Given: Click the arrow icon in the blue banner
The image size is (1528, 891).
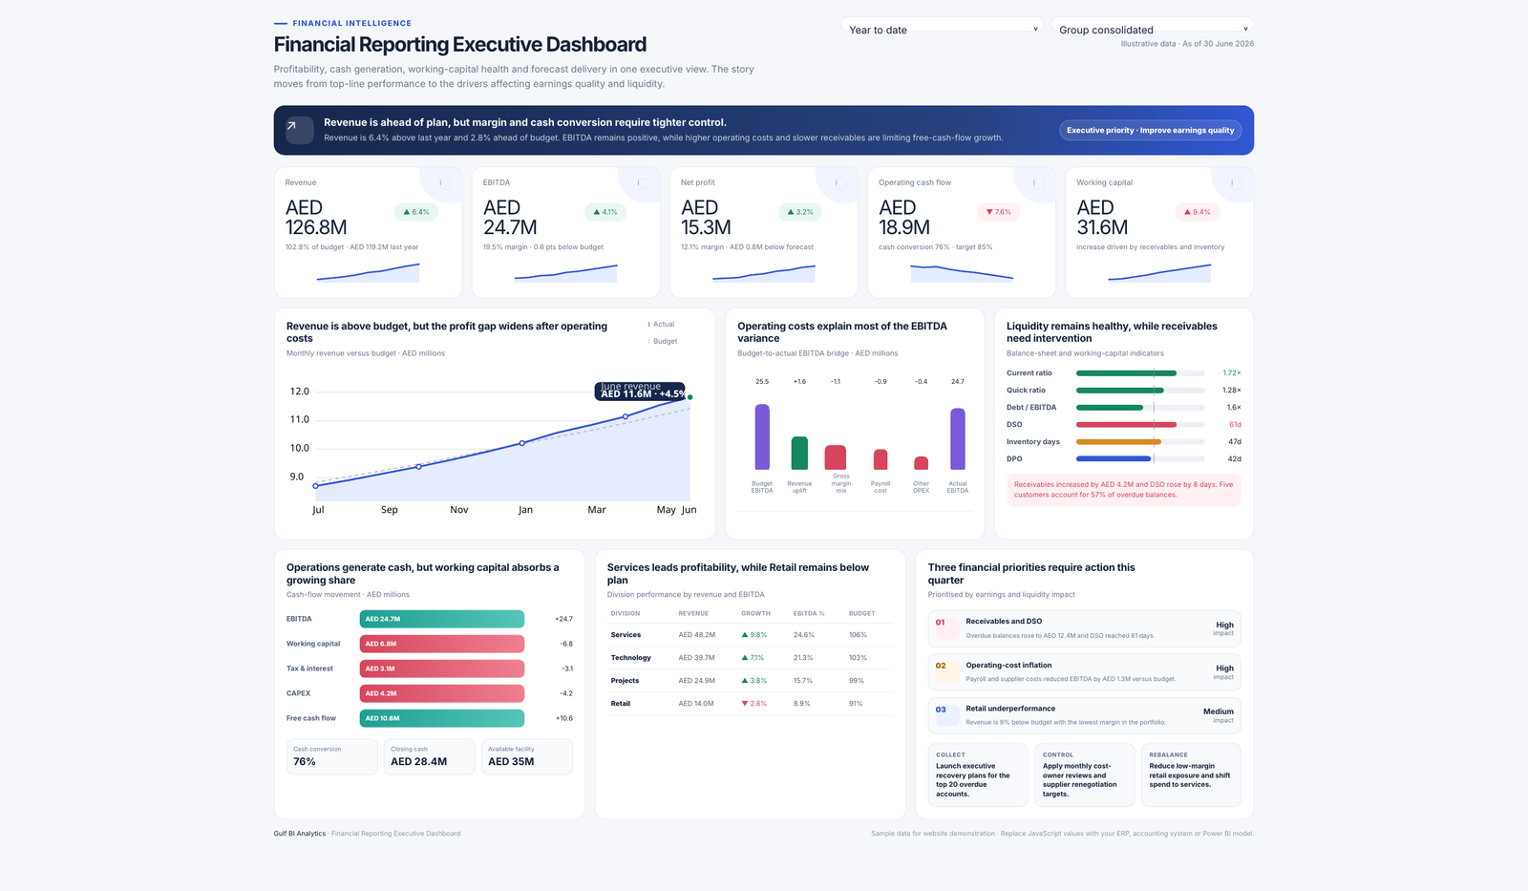Looking at the screenshot, I should (299, 130).
